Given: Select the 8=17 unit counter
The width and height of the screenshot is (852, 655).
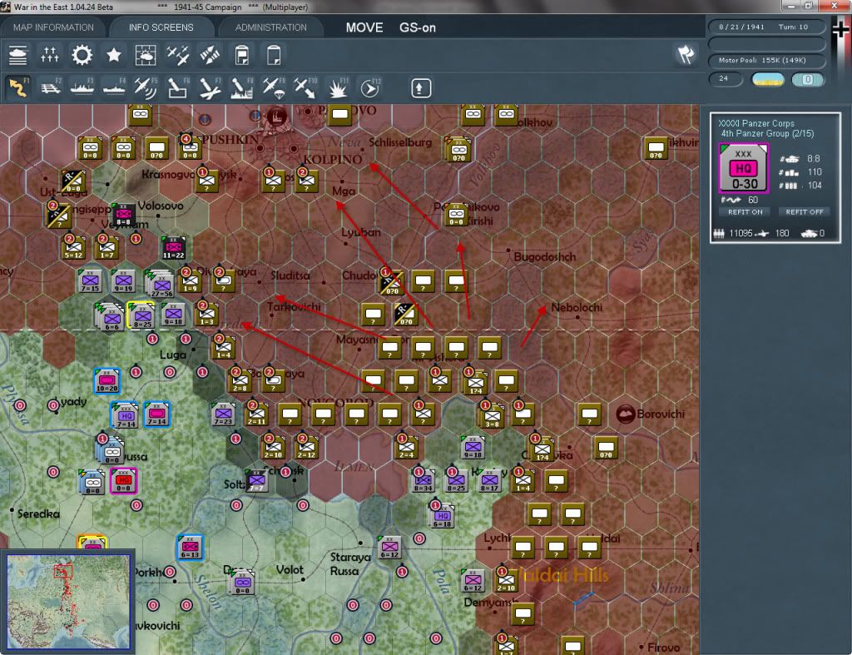Looking at the screenshot, I should 489,481.
